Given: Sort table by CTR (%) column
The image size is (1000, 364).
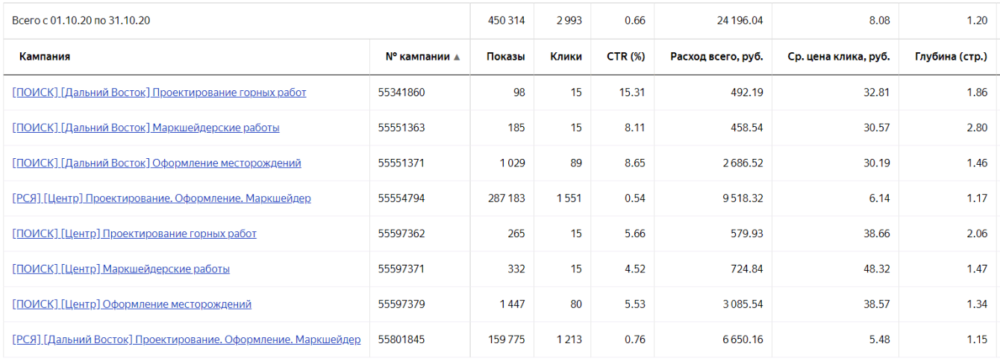Looking at the screenshot, I should (x=627, y=57).
